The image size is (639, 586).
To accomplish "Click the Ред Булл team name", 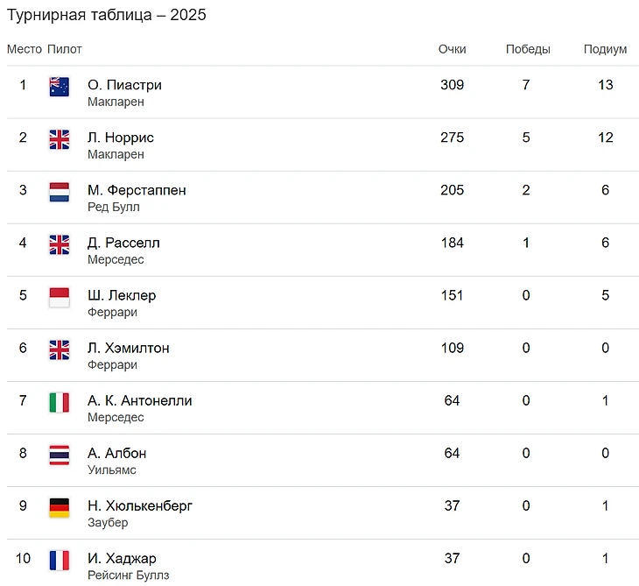I will (x=114, y=207).
